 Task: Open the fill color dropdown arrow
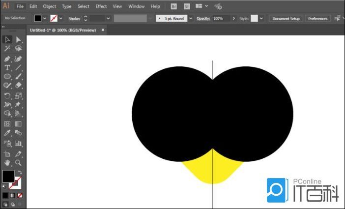[x=45, y=19]
